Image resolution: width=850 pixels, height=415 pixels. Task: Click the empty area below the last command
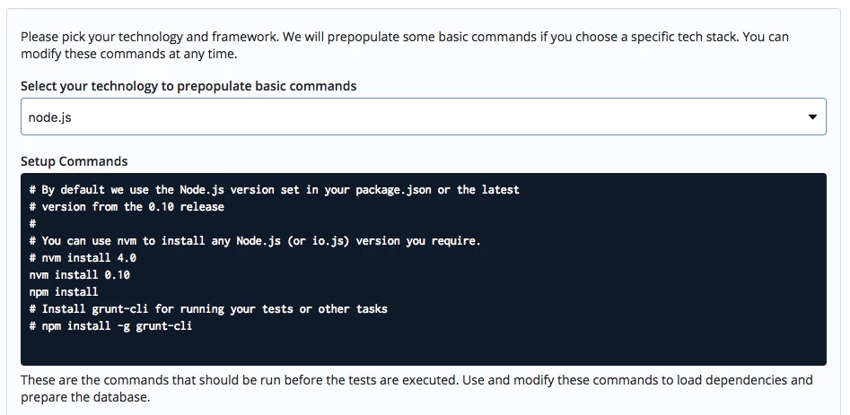tap(424, 349)
